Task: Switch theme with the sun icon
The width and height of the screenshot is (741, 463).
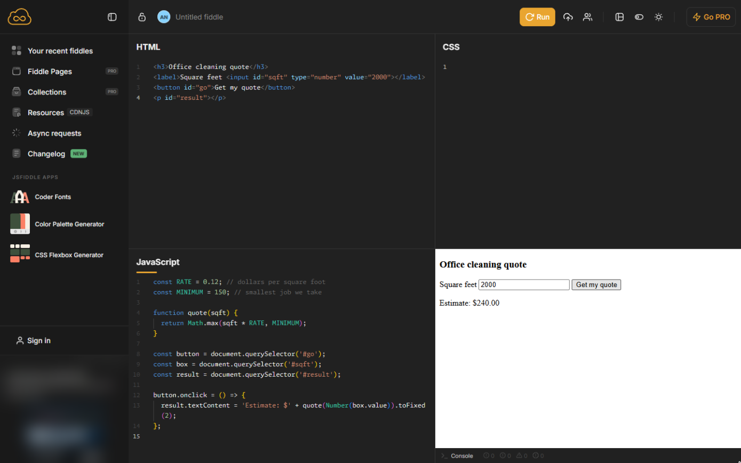Action: (659, 17)
